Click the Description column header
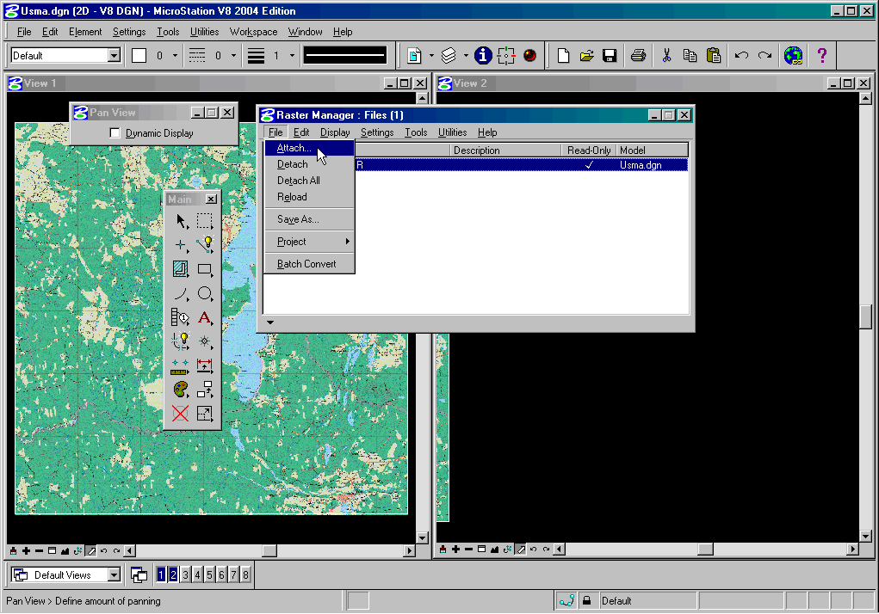 coord(505,150)
